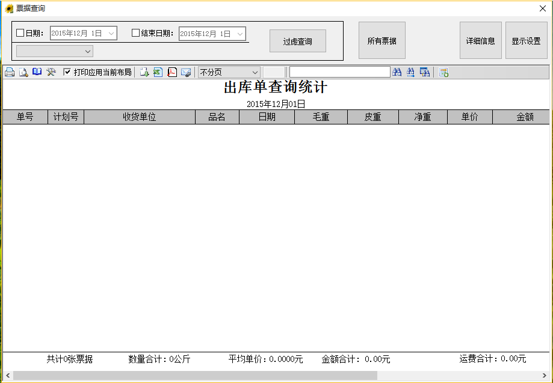The width and height of the screenshot is (553, 383).
Task: Open the hammer-and-wrench settings icon
Action: tap(51, 72)
